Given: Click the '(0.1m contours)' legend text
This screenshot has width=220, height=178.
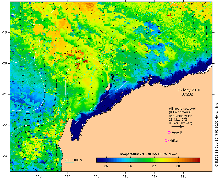Looking at the screenshot, I should pos(180,112).
